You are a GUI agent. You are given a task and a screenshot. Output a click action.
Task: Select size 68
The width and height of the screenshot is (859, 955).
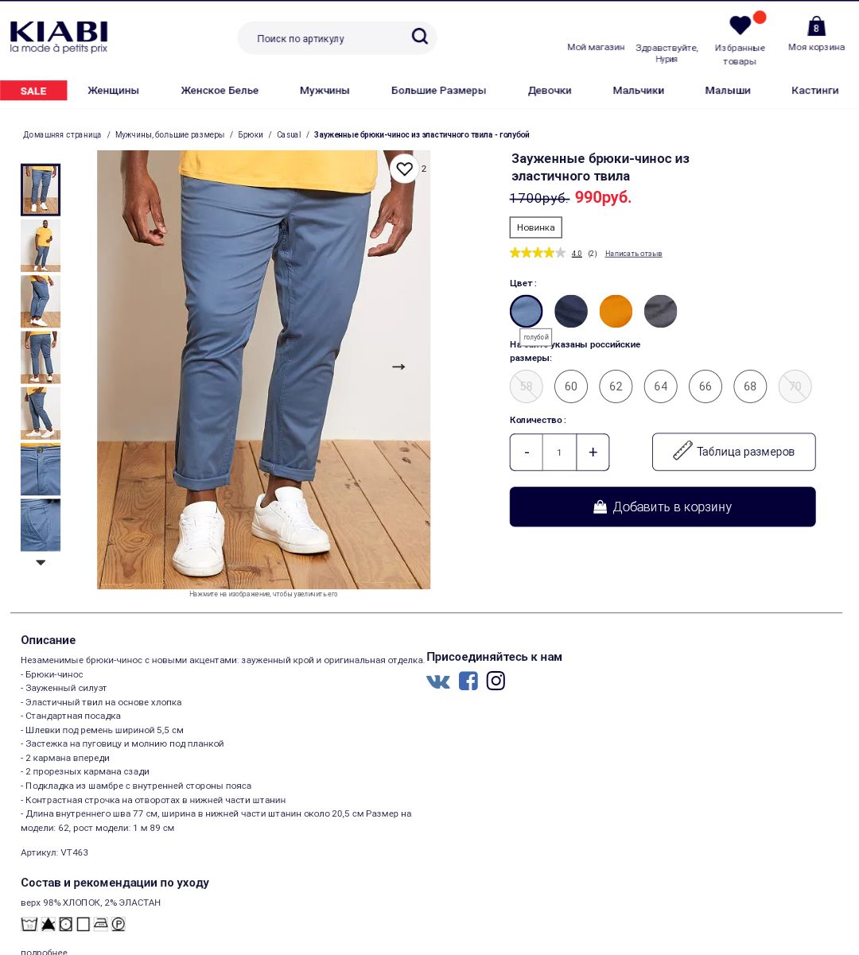pos(750,386)
